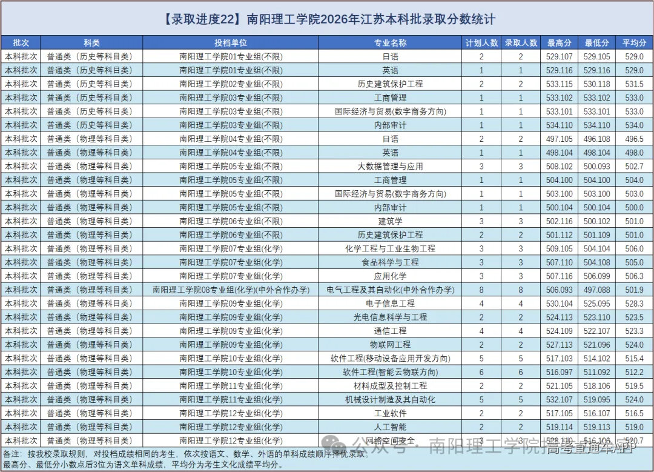Select the lowest score 497.088
This screenshot has height=472, width=654.
tap(597, 290)
